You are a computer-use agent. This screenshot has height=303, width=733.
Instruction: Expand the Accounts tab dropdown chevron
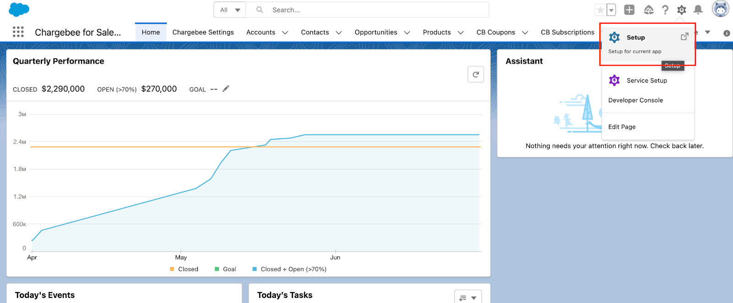click(285, 32)
